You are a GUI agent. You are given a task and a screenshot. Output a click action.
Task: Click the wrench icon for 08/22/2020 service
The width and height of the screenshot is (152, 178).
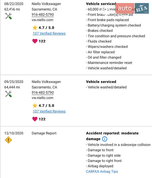click(x=8, y=16)
